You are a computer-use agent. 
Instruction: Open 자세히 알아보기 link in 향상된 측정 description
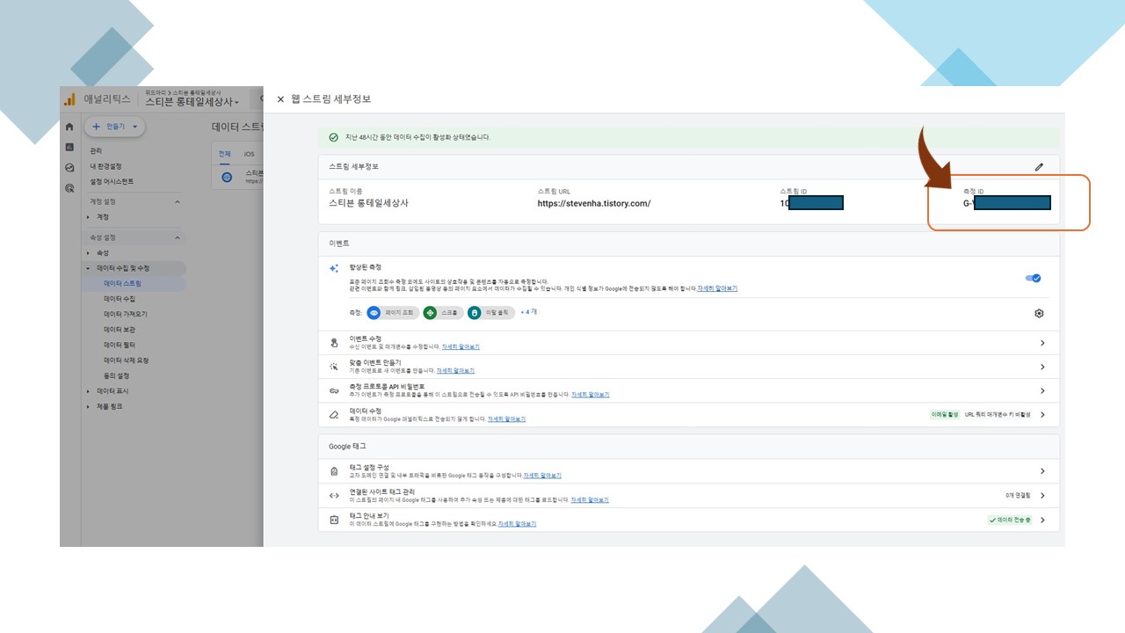[717, 288]
